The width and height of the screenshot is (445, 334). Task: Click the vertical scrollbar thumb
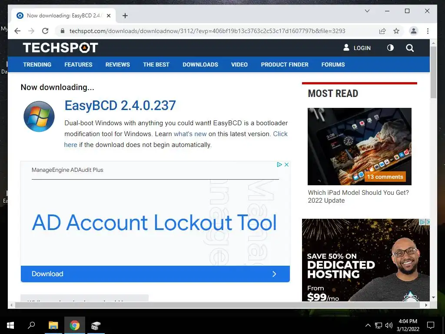[x=433, y=73]
